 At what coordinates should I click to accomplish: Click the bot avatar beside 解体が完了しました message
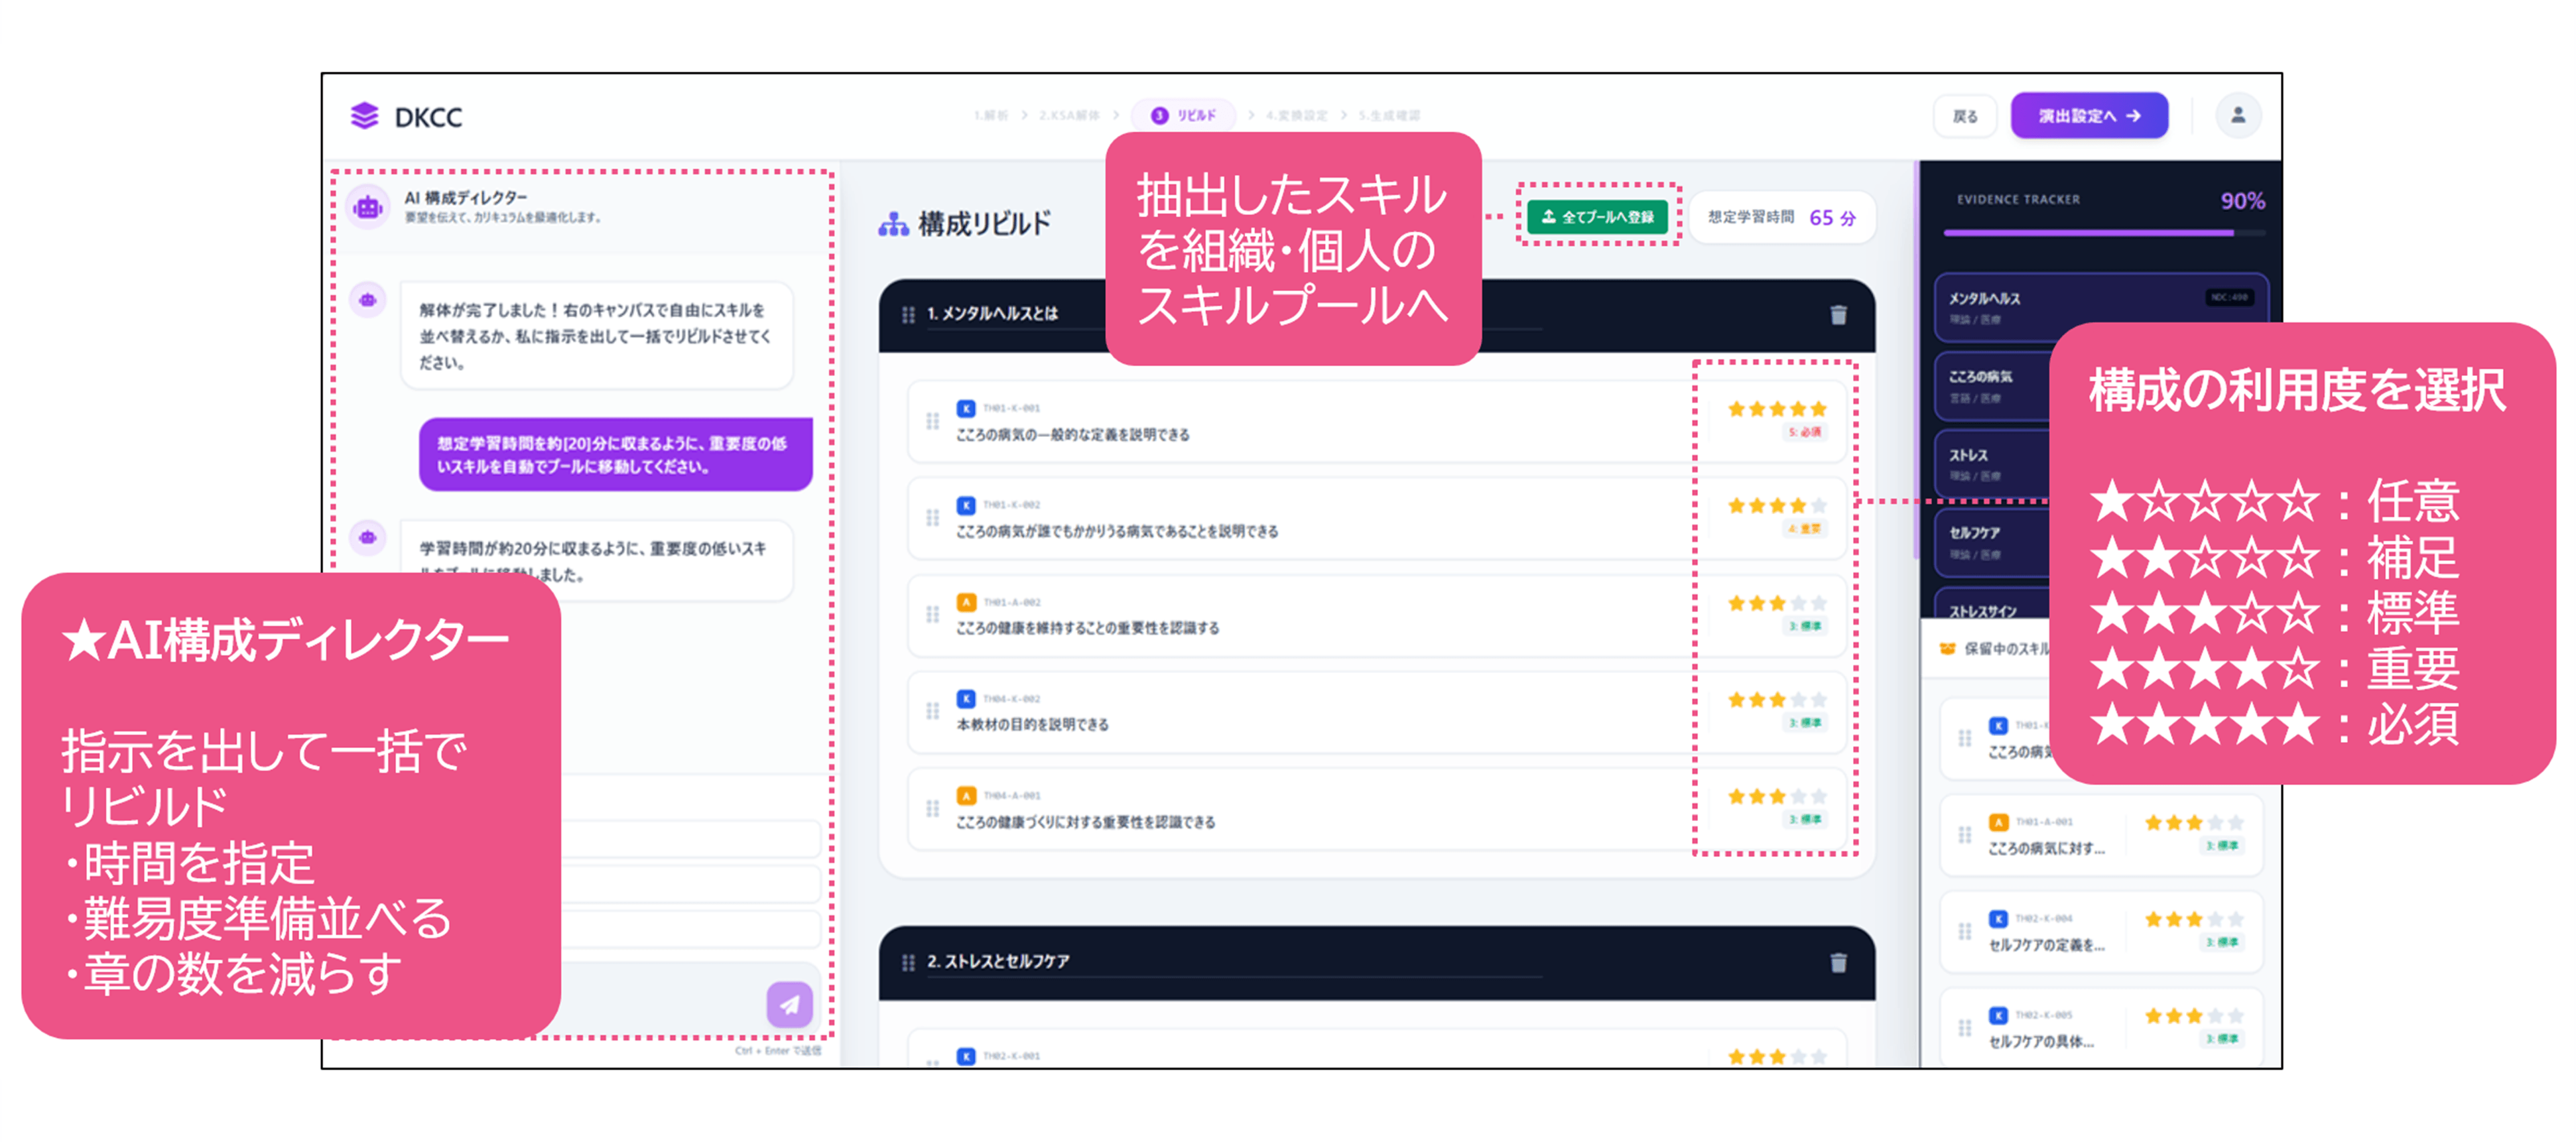coord(368,300)
